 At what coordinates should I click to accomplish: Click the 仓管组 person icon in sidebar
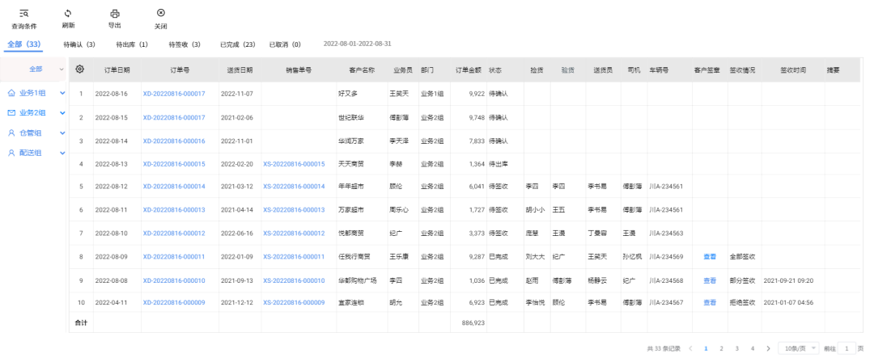11,133
